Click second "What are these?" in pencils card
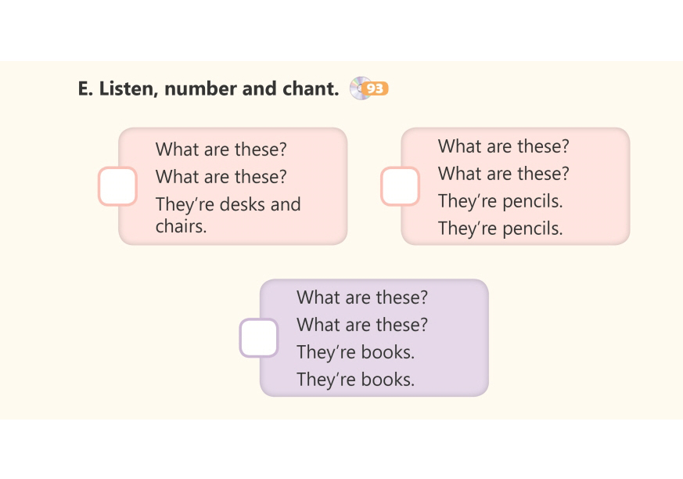This screenshot has width=683, height=479. point(503,174)
